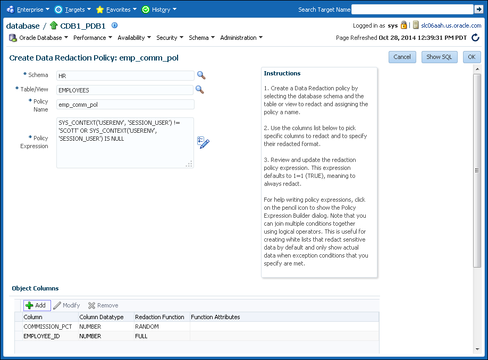Click the host server icon
The image size is (488, 360).
click(x=416, y=25)
